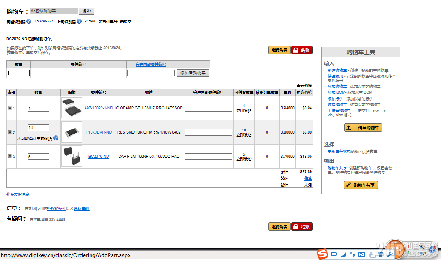Click the 估算 shipping estimate link
Viewport: 441px width, 260px height.
308,179
